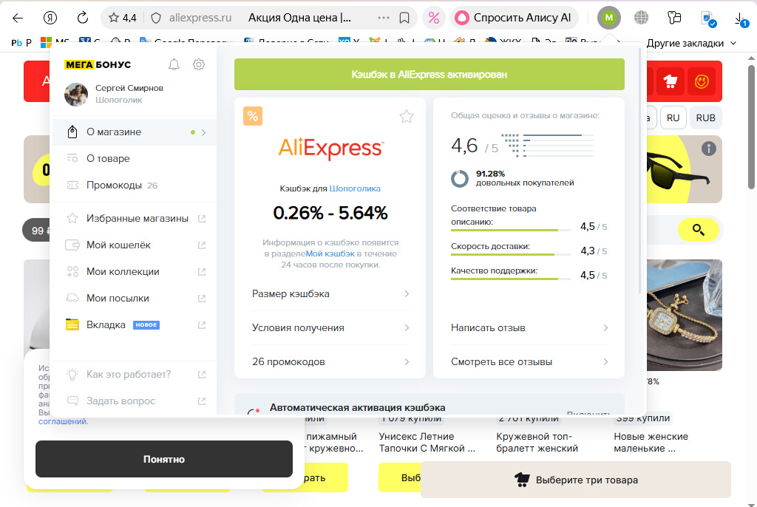Open Кружевной топ-бралетт женский product

point(537,442)
